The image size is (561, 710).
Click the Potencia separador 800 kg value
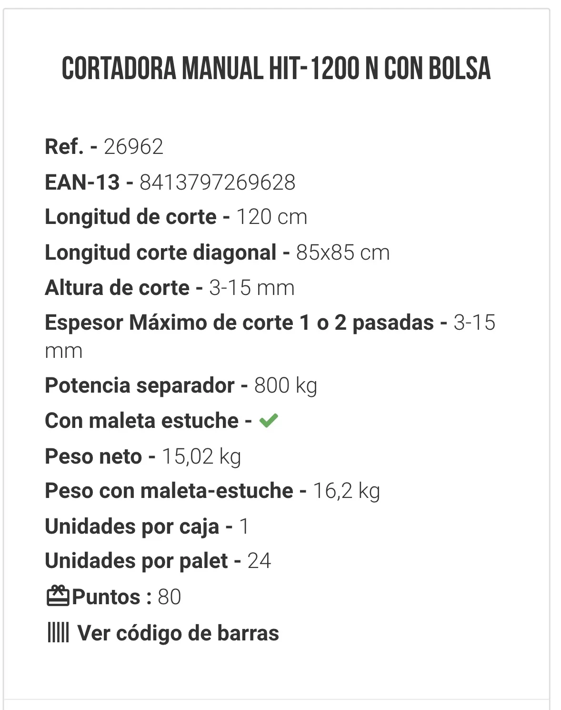click(286, 385)
